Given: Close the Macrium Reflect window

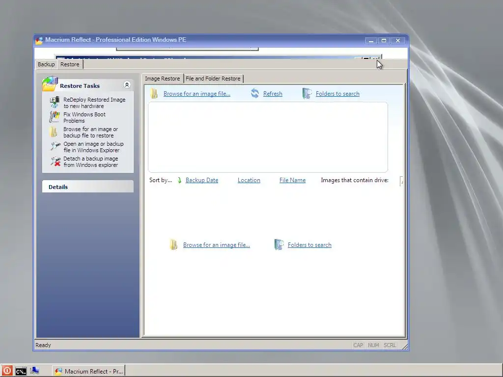Looking at the screenshot, I should (x=398, y=40).
